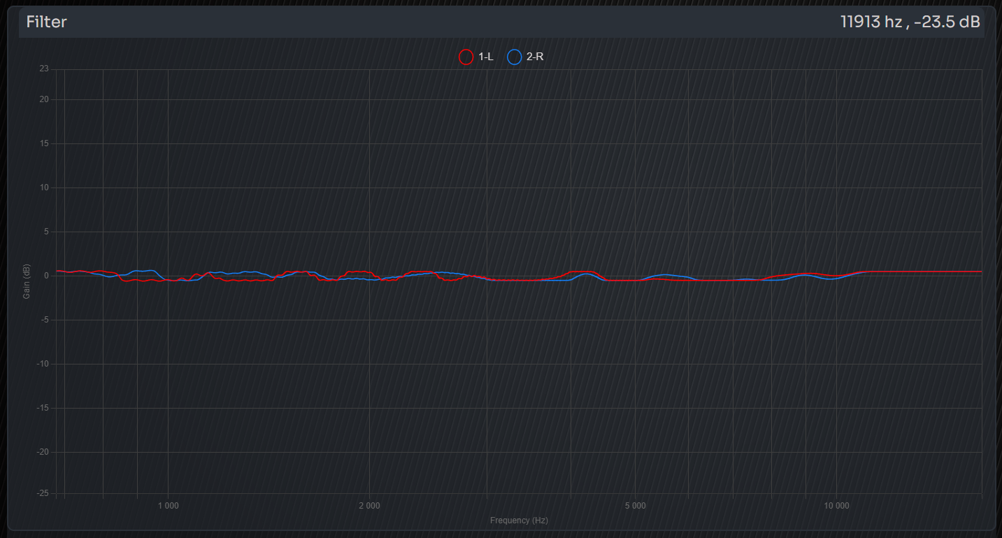
Task: Toggle the 1-L series in the legend
Action: pyautogui.click(x=476, y=57)
